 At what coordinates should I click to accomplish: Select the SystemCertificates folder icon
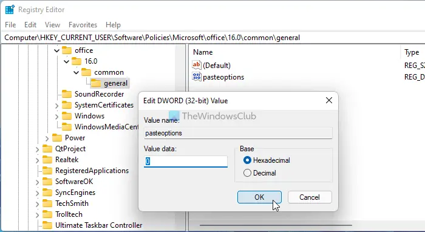tap(67, 105)
